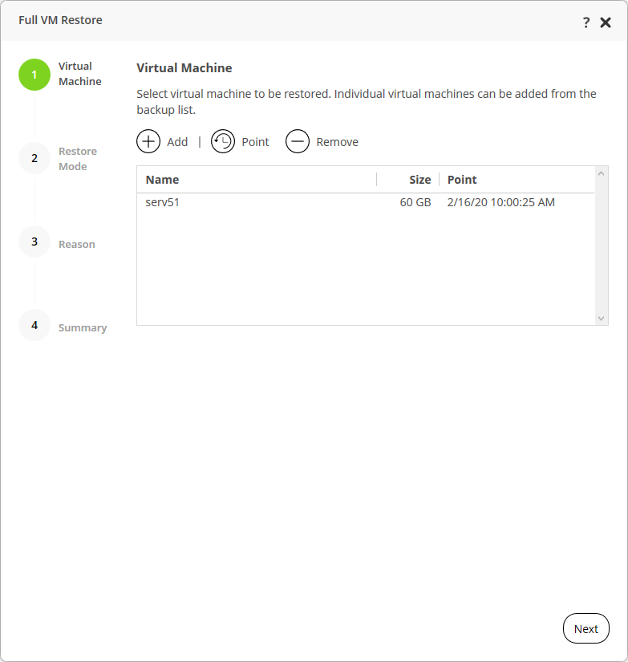The width and height of the screenshot is (628, 662).
Task: Jump to step 2 Restore Mode circle
Action: [x=34, y=158]
